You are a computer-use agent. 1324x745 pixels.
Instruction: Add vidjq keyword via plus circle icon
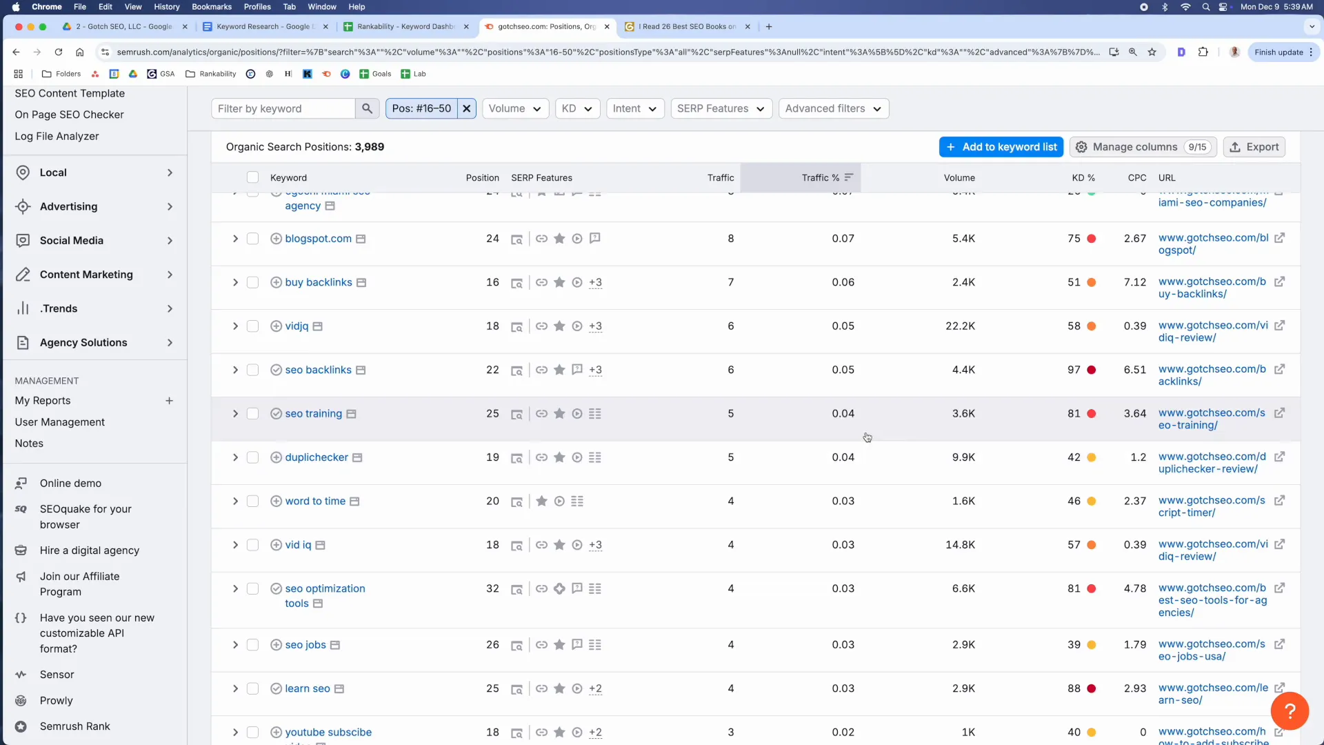coord(276,326)
